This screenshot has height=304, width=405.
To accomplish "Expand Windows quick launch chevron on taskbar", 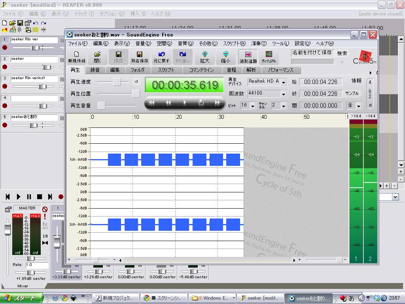I will 83,296.
